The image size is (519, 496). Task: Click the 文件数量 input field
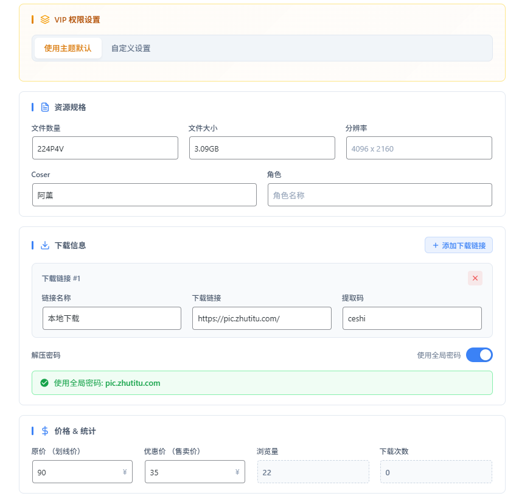pyautogui.click(x=105, y=148)
